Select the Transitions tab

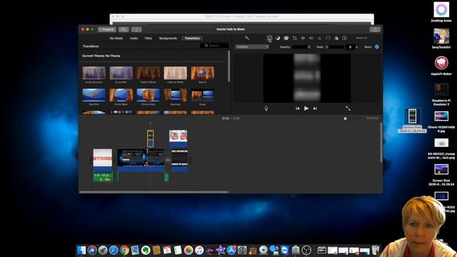pyautogui.click(x=192, y=38)
